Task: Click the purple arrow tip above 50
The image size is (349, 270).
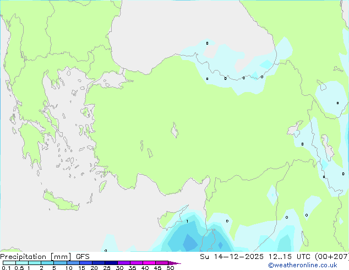Action: [x=174, y=263]
